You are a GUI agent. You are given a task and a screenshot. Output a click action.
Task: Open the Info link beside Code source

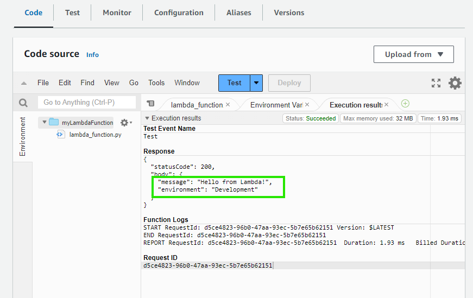(92, 55)
